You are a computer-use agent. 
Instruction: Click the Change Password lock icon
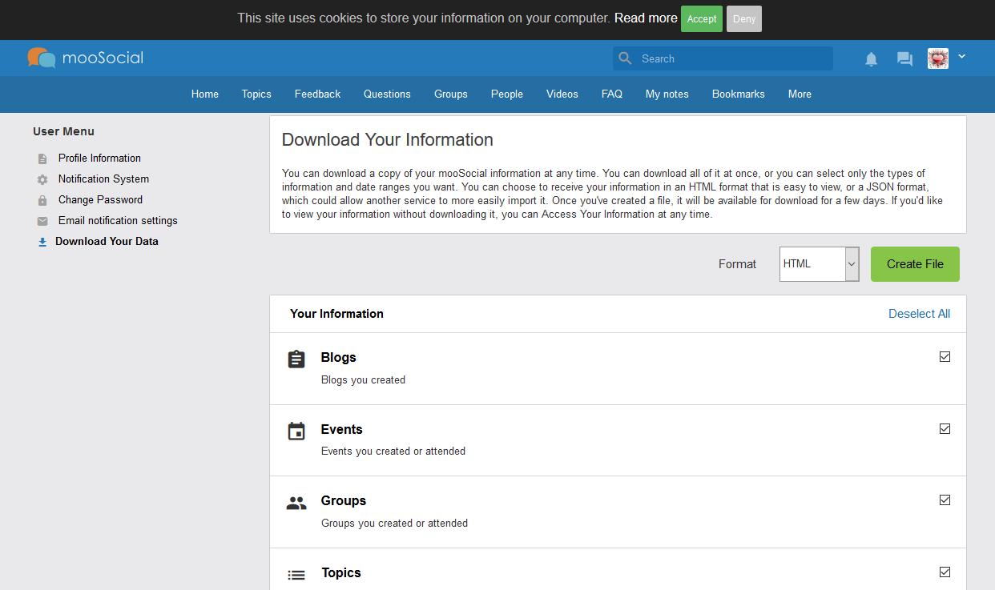tap(42, 200)
